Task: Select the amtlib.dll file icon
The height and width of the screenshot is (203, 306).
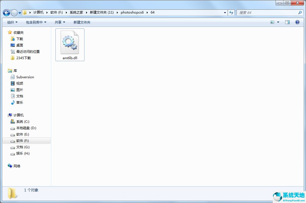Action: click(x=70, y=42)
